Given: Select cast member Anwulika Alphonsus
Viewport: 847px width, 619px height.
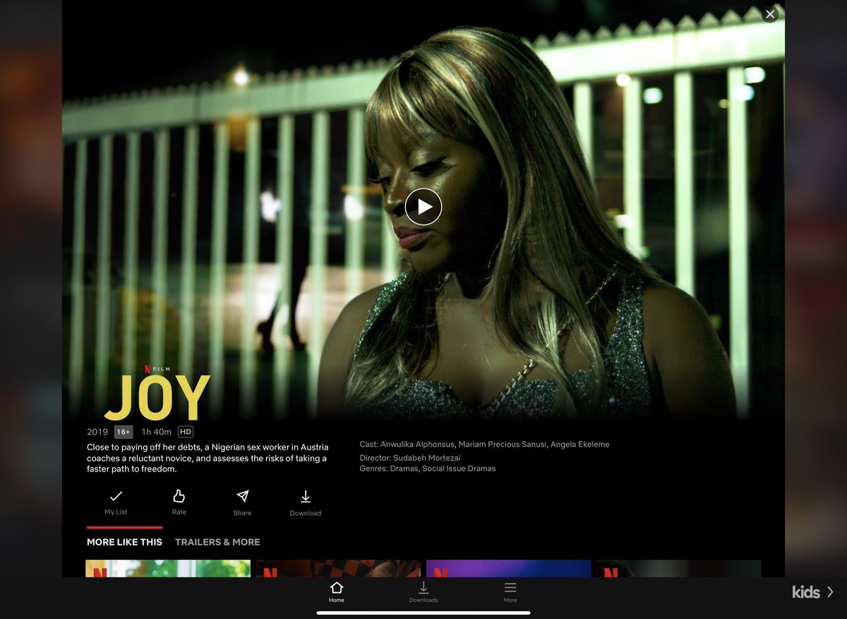Looking at the screenshot, I should click(417, 445).
